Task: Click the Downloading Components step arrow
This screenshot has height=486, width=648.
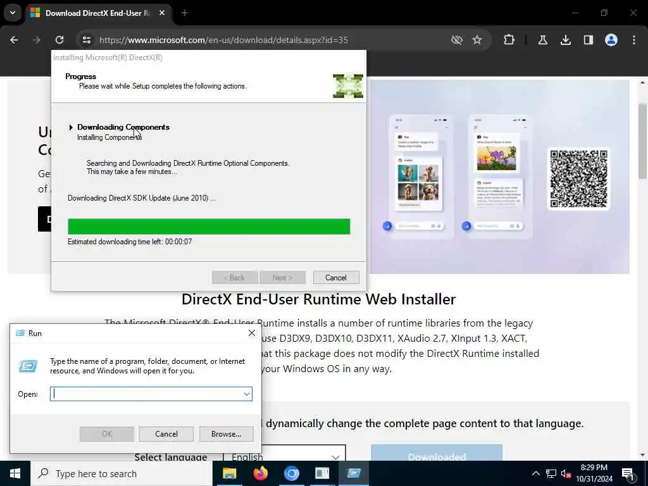Action: [71, 127]
